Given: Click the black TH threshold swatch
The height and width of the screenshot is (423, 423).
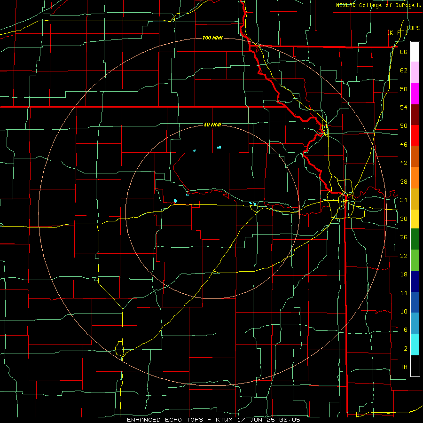Looking at the screenshot, I should (x=415, y=366).
